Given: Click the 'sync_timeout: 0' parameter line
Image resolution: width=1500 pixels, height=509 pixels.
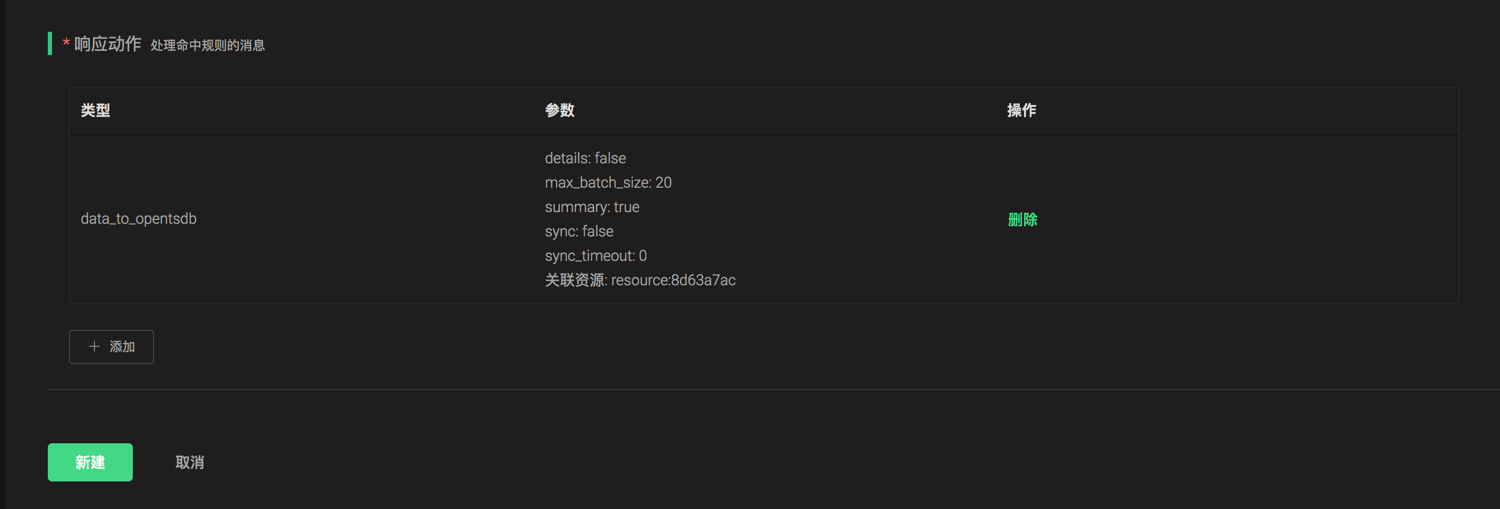Looking at the screenshot, I should pos(595,256).
